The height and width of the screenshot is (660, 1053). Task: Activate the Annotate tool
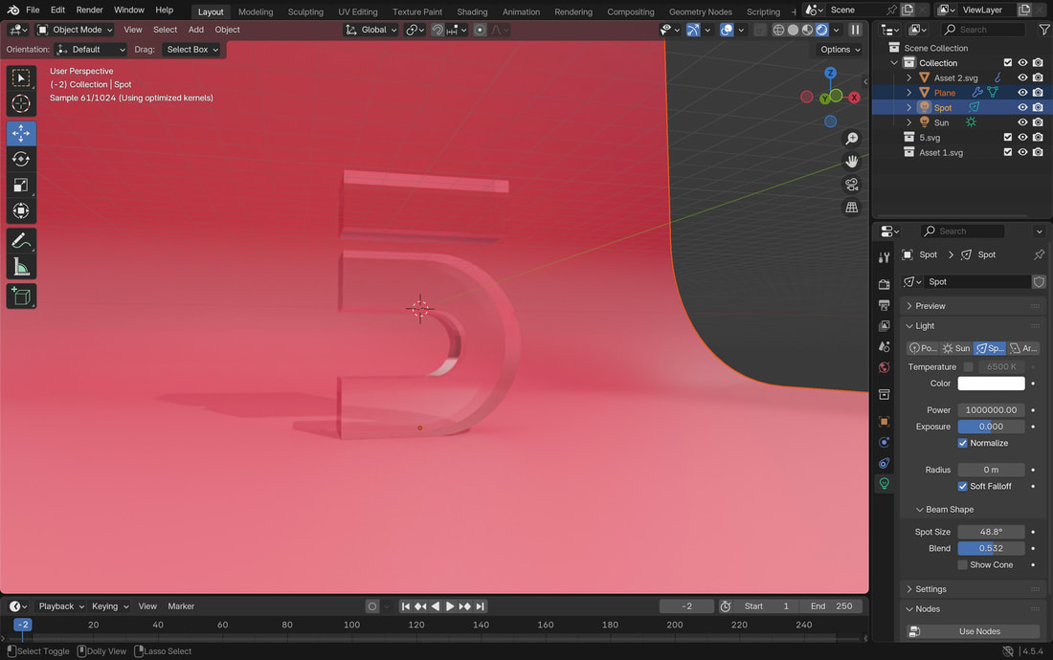21,242
